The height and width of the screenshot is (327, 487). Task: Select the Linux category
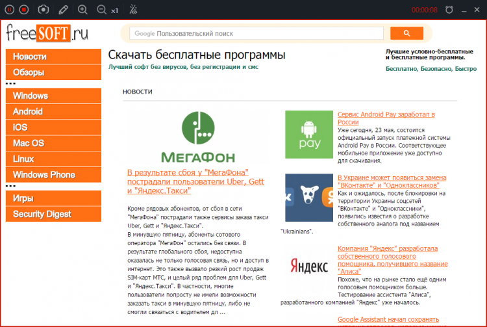tap(53, 159)
